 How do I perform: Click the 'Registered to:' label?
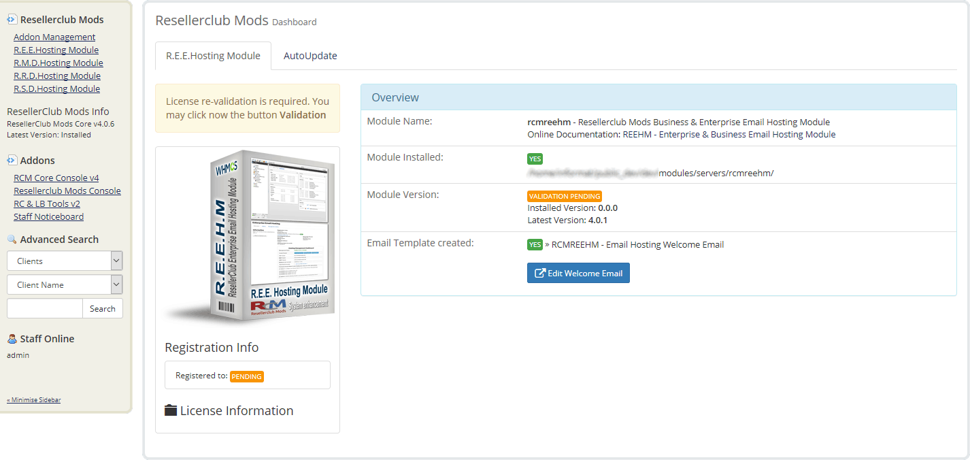click(201, 376)
